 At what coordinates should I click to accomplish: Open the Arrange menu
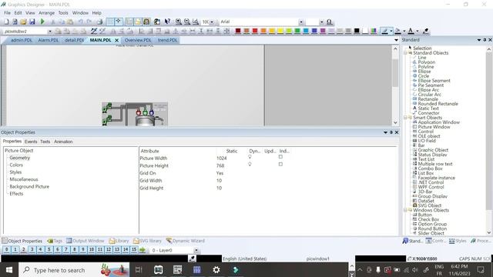(x=46, y=13)
